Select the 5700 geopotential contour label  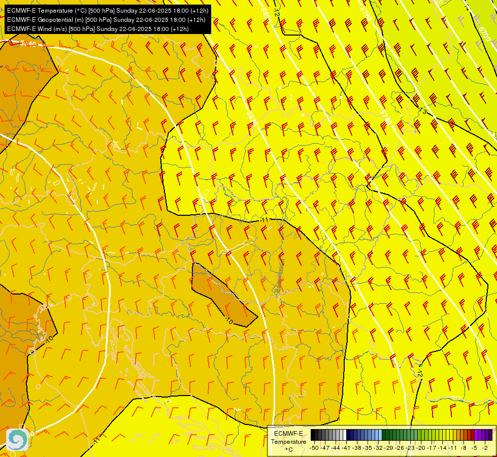coord(484,34)
